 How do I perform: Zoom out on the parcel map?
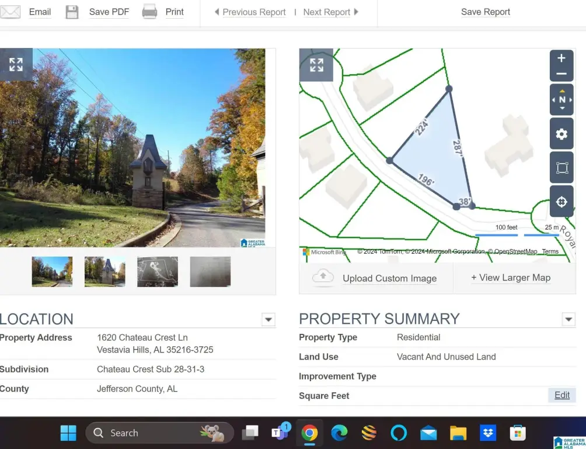pyautogui.click(x=561, y=74)
